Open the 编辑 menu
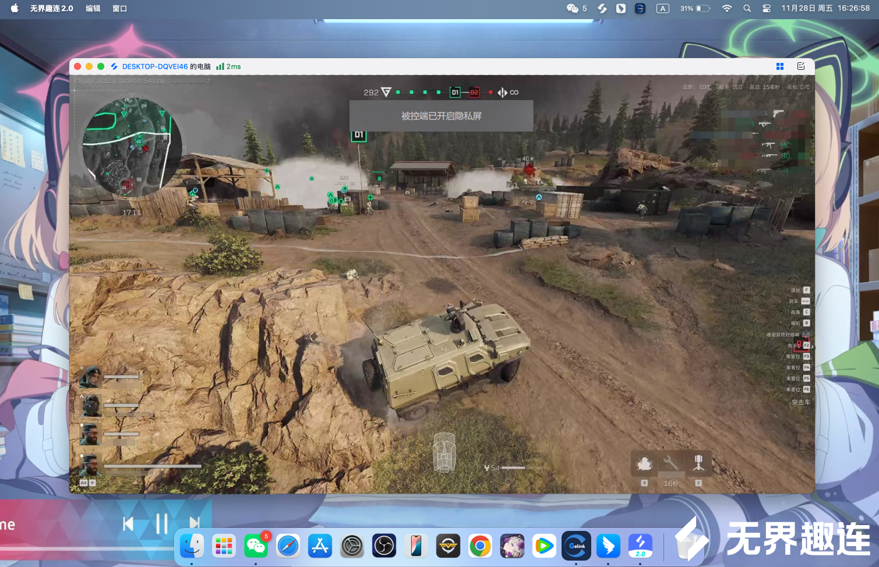The height and width of the screenshot is (567, 879). tap(93, 9)
